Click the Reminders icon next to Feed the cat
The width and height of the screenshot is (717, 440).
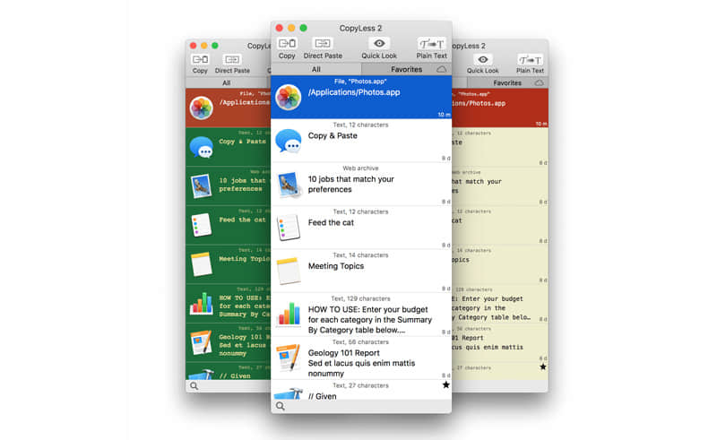(289, 228)
